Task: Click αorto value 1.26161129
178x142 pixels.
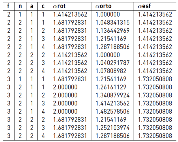Action: pos(111,87)
